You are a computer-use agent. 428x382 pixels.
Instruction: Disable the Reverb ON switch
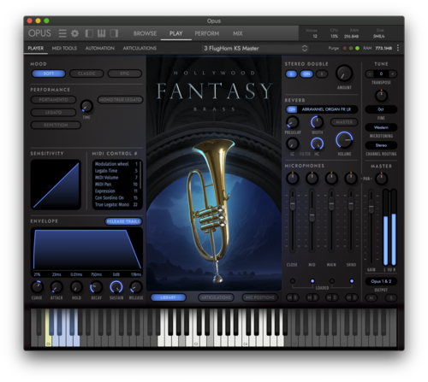point(292,109)
